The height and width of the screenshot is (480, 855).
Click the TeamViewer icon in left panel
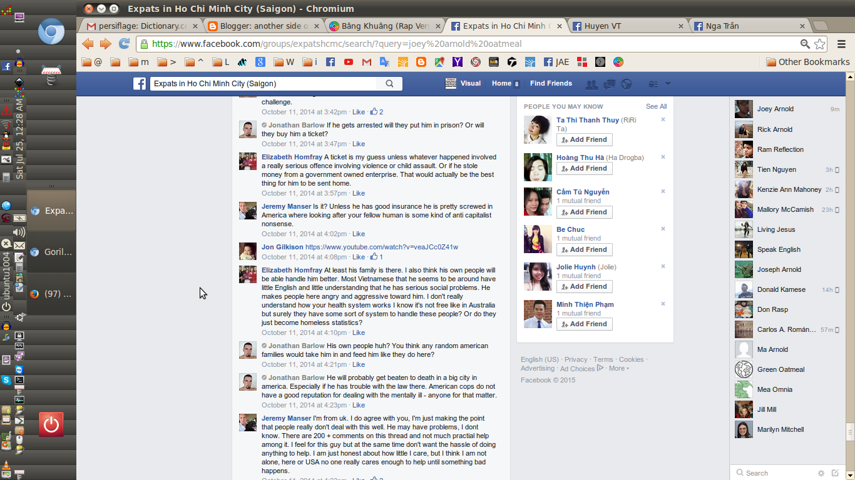(x=19, y=370)
